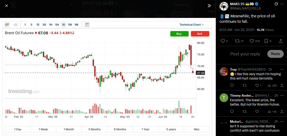View analytics for Timmy's reply, 116 views
Image resolution: width=287 pixels, height=136 pixels.
click(272, 111)
